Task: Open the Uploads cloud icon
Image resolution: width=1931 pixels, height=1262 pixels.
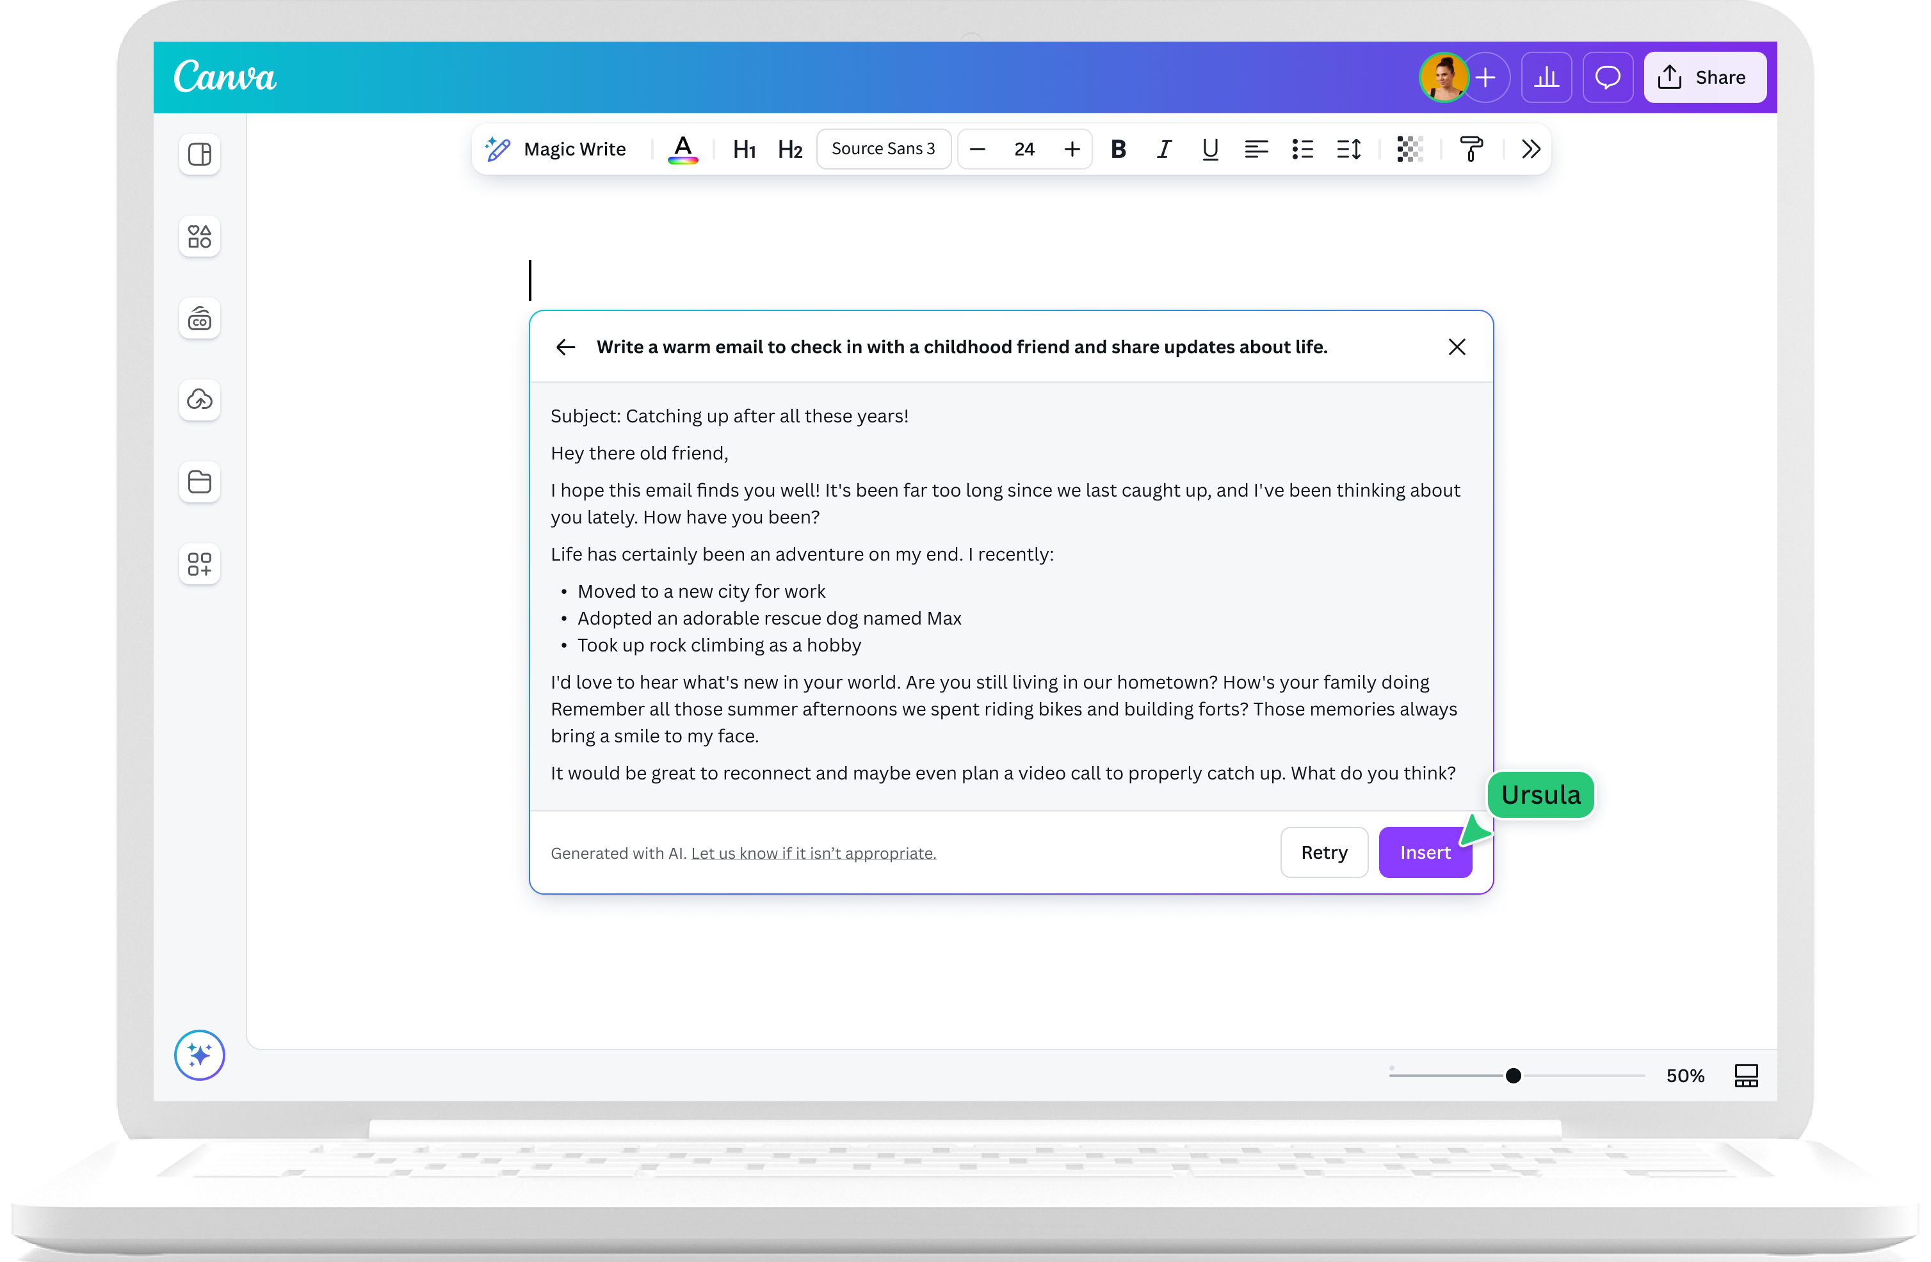Action: (200, 400)
